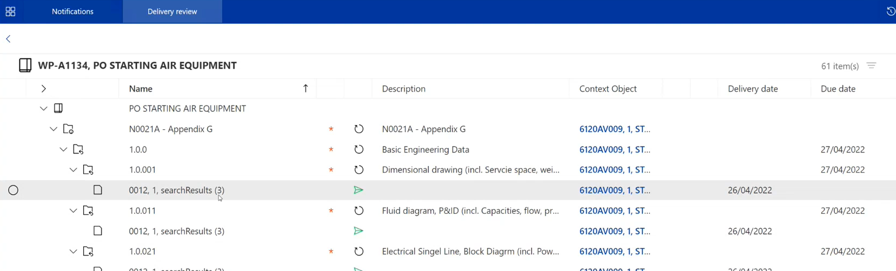Collapse the 1.0.001 folder node

[x=74, y=170]
